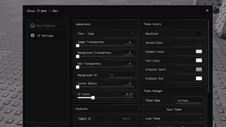Open the Gradient Start color swatch
This screenshot has height=127, width=226.
click(x=199, y=69)
